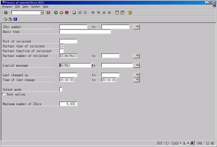The width and height of the screenshot is (217, 147).
Task: Open multiple selection for Partner number of recipient
Action: (137, 56)
